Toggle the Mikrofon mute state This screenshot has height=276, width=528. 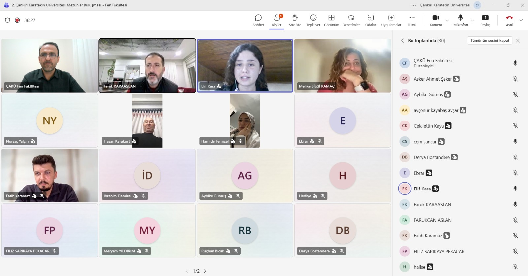pyautogui.click(x=460, y=20)
